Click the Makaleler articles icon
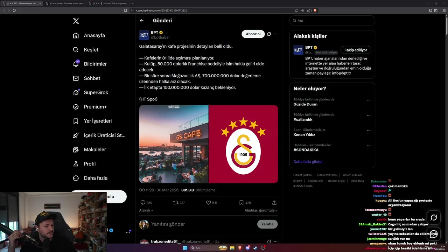This screenshot has height=252, width=448. pyautogui.click(x=76, y=149)
